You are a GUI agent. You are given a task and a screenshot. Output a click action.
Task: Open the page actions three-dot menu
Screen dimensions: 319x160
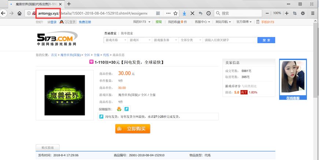(168, 13)
